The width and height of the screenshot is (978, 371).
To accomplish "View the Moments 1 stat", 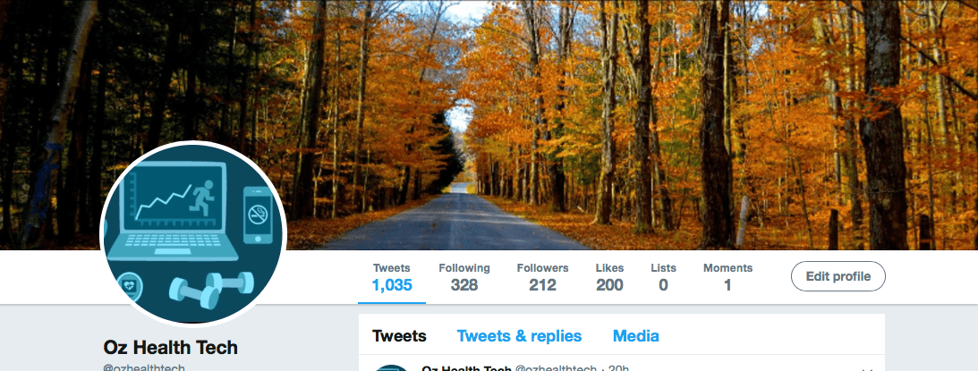I will pyautogui.click(x=727, y=277).
